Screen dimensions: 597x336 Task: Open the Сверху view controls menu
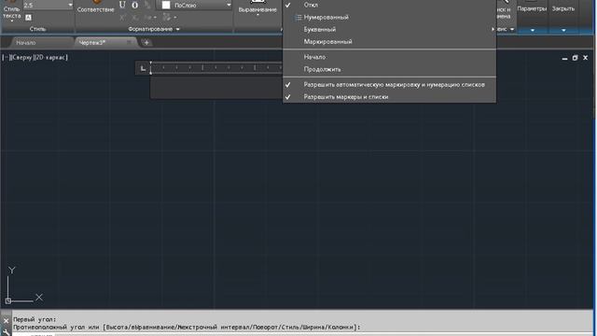coord(22,58)
